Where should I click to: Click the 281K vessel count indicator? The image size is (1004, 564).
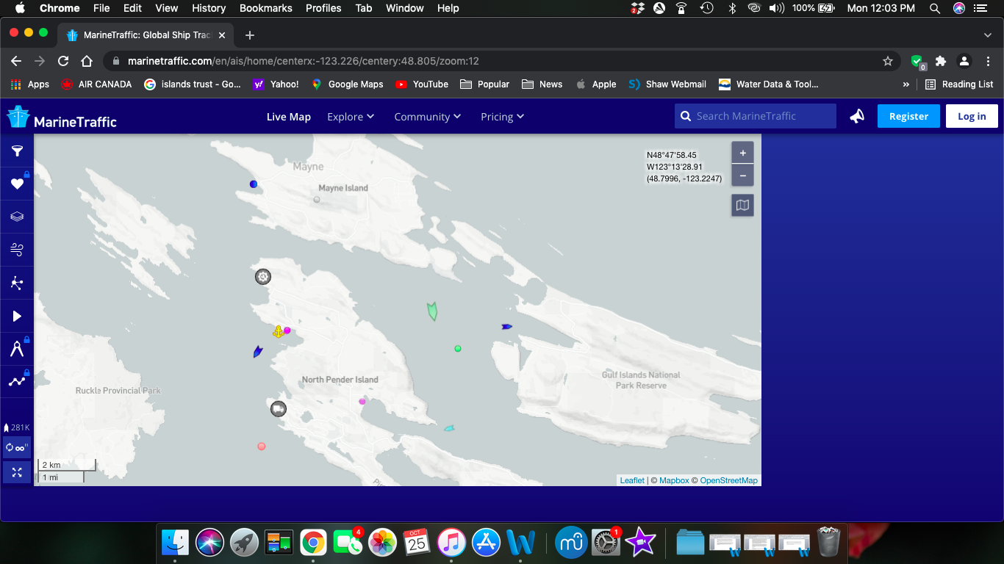(17, 427)
